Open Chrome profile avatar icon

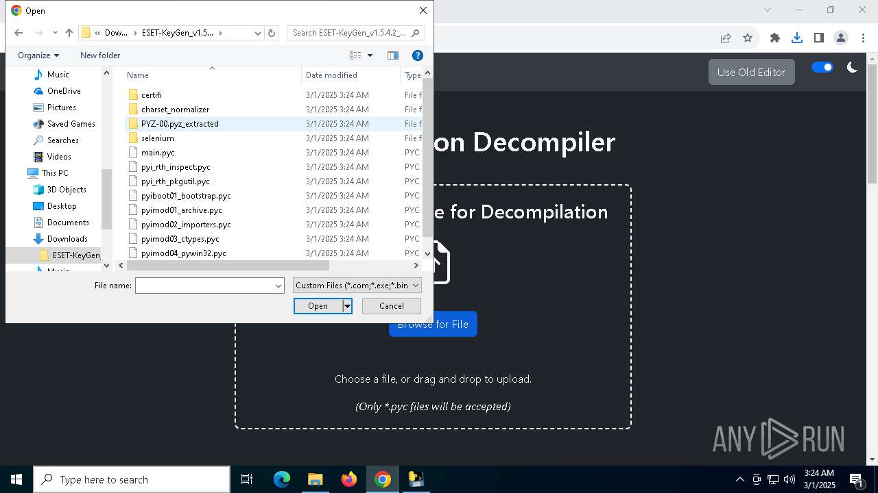click(841, 38)
